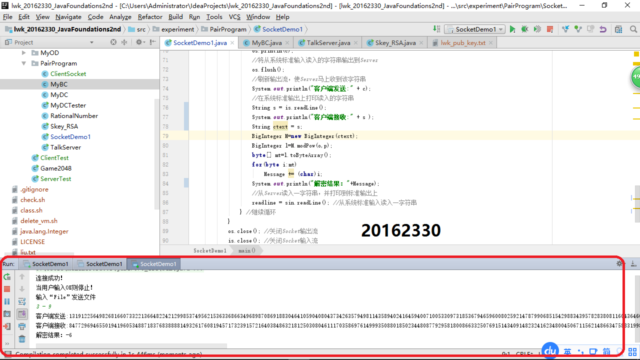640x360 pixels.
Task: Collapse the PairProgram folder
Action: [x=23, y=63]
